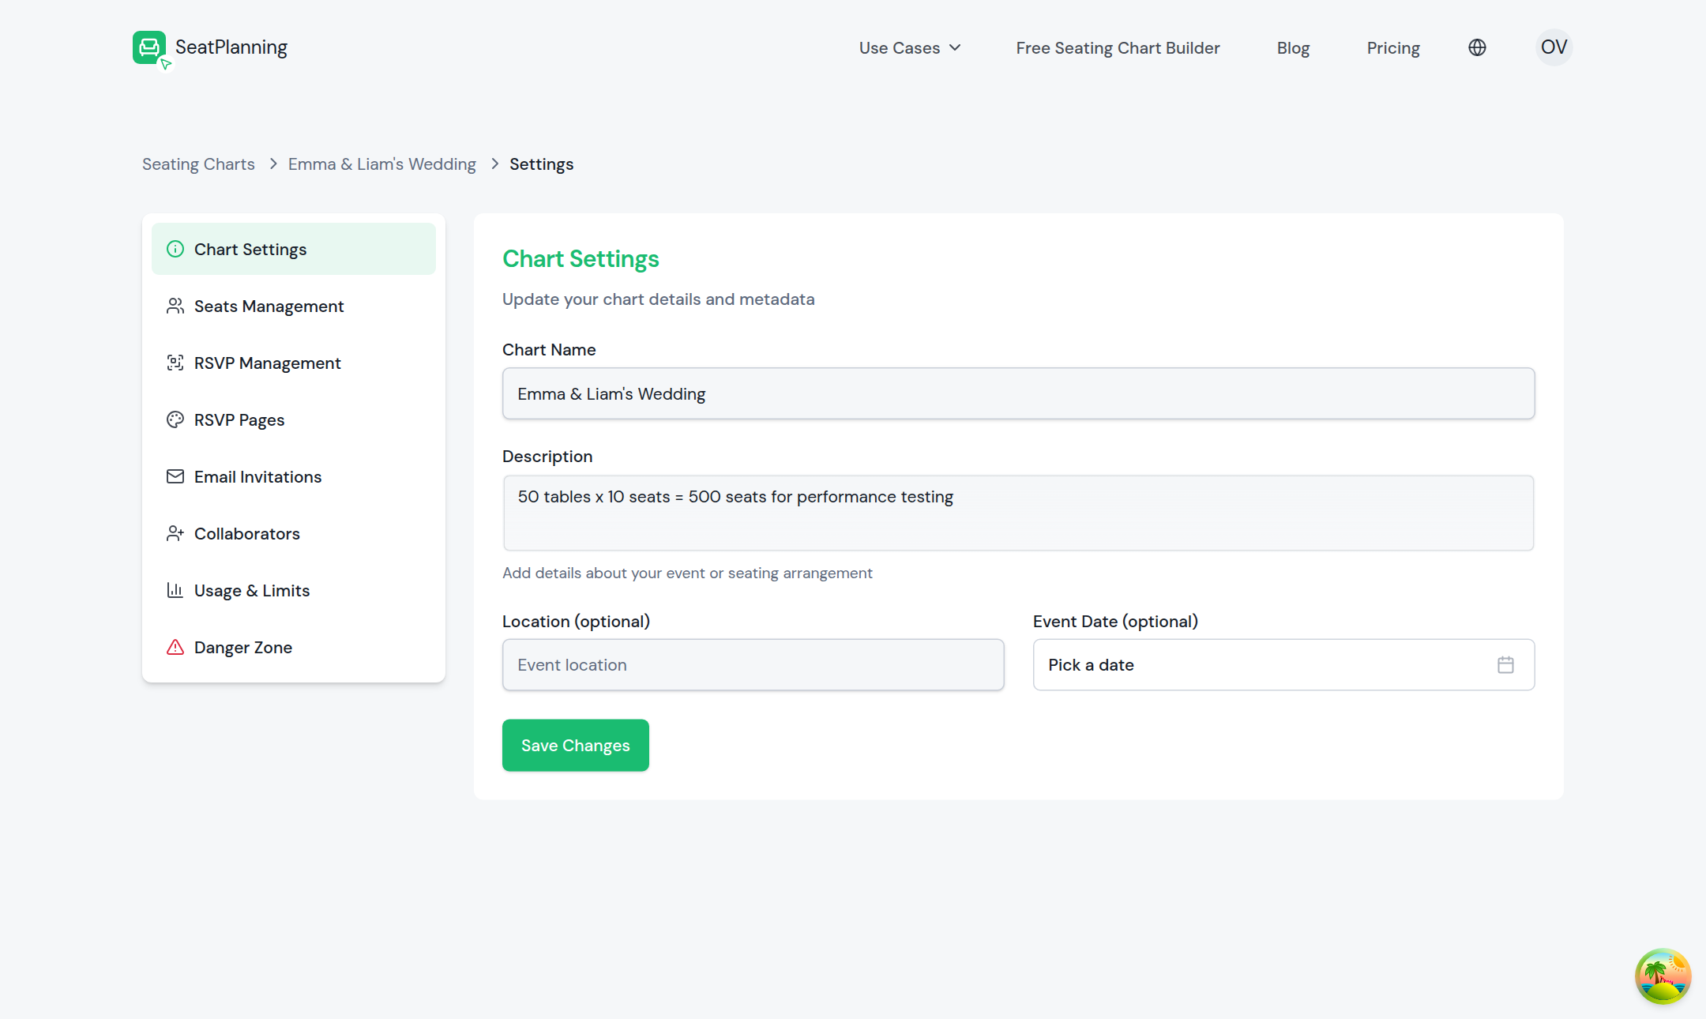The image size is (1706, 1019).
Task: Click the Settings breadcrumb text
Action: 541,164
